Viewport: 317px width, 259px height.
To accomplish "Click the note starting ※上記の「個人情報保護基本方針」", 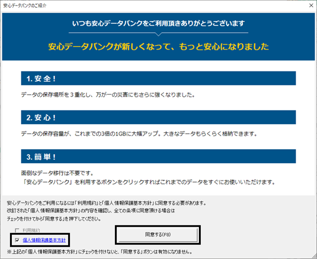I will 99,252.
